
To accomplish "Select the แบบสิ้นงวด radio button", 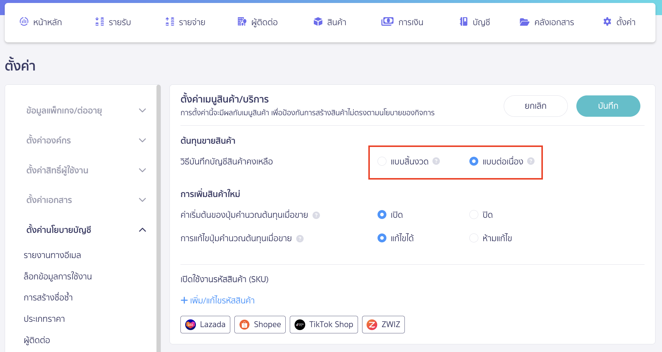I will pos(382,161).
